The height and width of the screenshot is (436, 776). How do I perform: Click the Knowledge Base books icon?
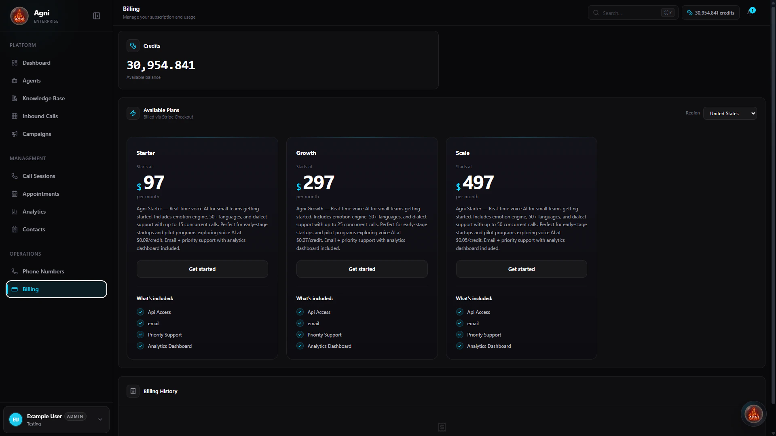(15, 98)
